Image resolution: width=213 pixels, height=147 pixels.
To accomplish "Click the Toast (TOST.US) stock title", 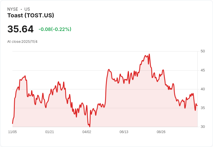I will [x=31, y=16].
